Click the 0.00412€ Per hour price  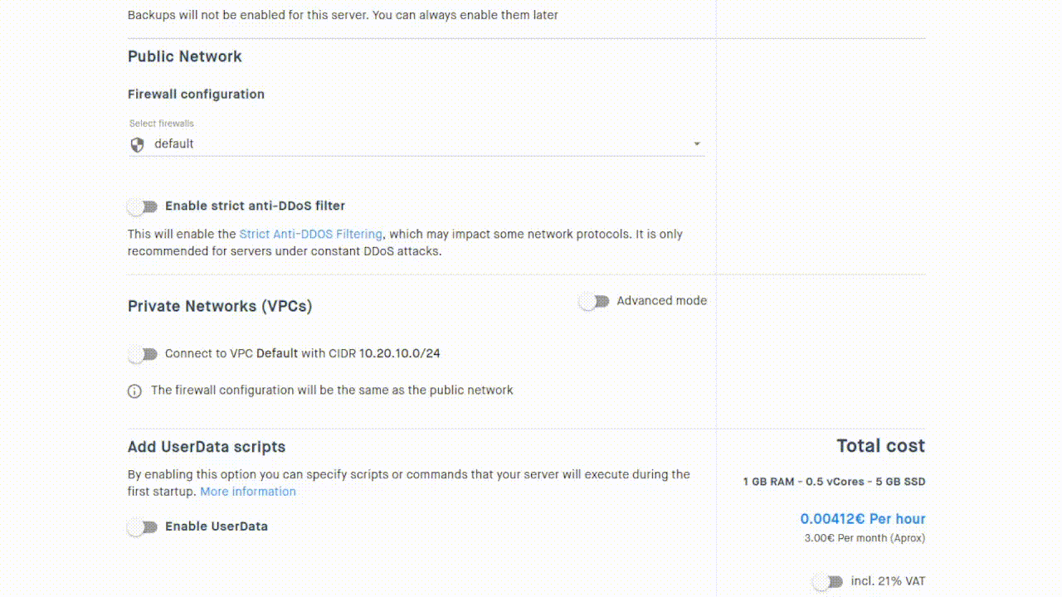[863, 519]
